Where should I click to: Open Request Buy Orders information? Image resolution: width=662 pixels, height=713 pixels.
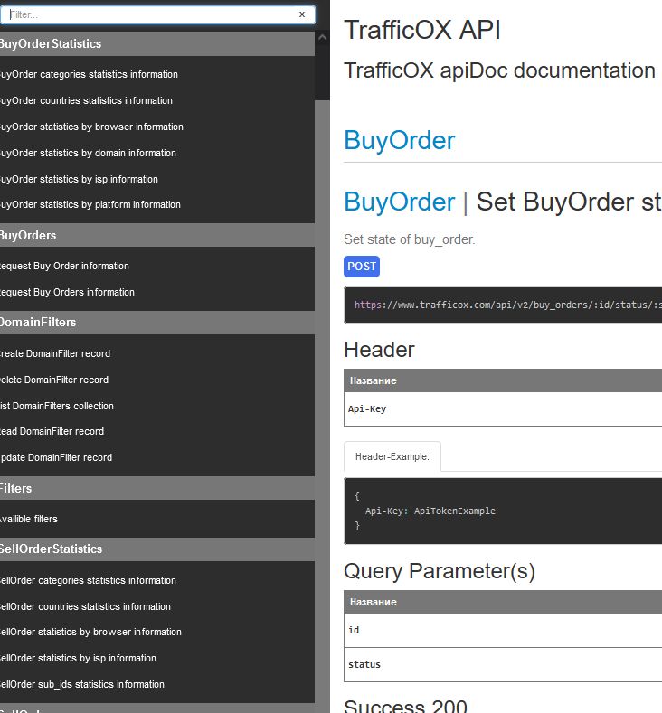[x=67, y=293]
